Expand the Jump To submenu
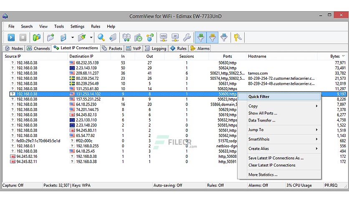This screenshot has width=349, height=202. [x=279, y=129]
